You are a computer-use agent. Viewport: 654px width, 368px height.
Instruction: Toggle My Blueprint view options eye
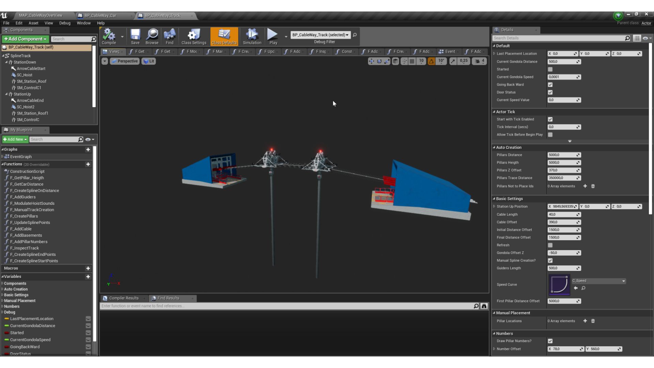(x=90, y=139)
